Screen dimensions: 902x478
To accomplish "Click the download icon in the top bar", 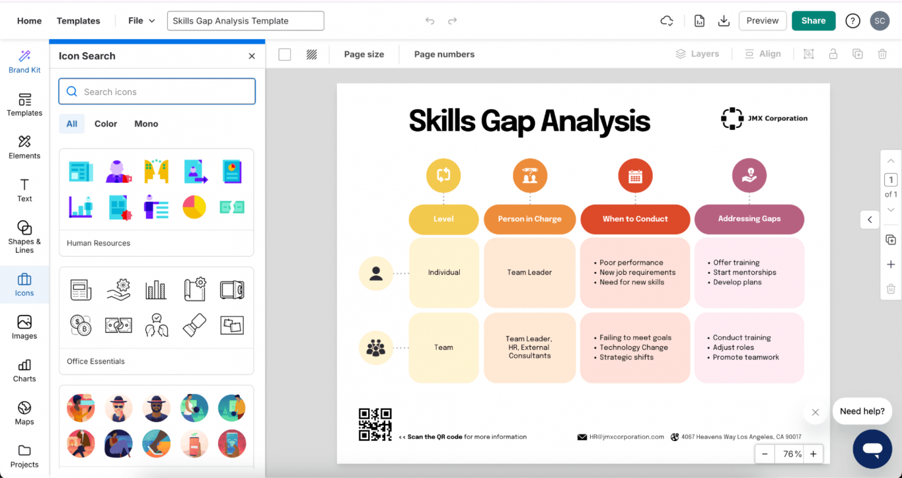I will pos(723,21).
